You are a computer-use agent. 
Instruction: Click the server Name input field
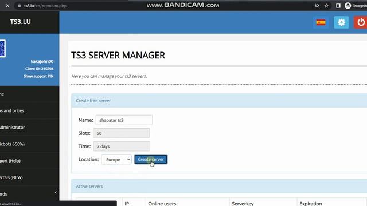[x=124, y=120]
